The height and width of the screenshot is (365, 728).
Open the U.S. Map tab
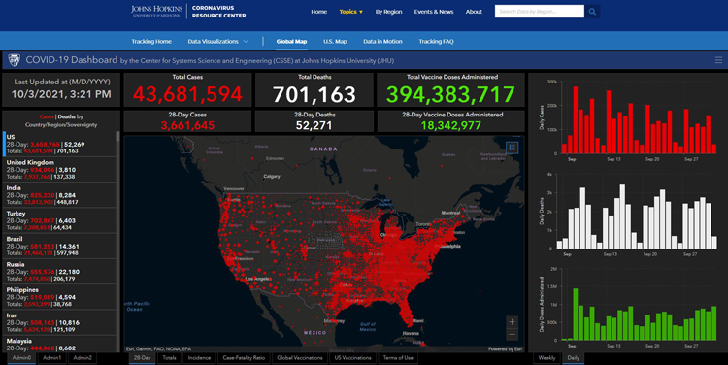[x=335, y=42]
